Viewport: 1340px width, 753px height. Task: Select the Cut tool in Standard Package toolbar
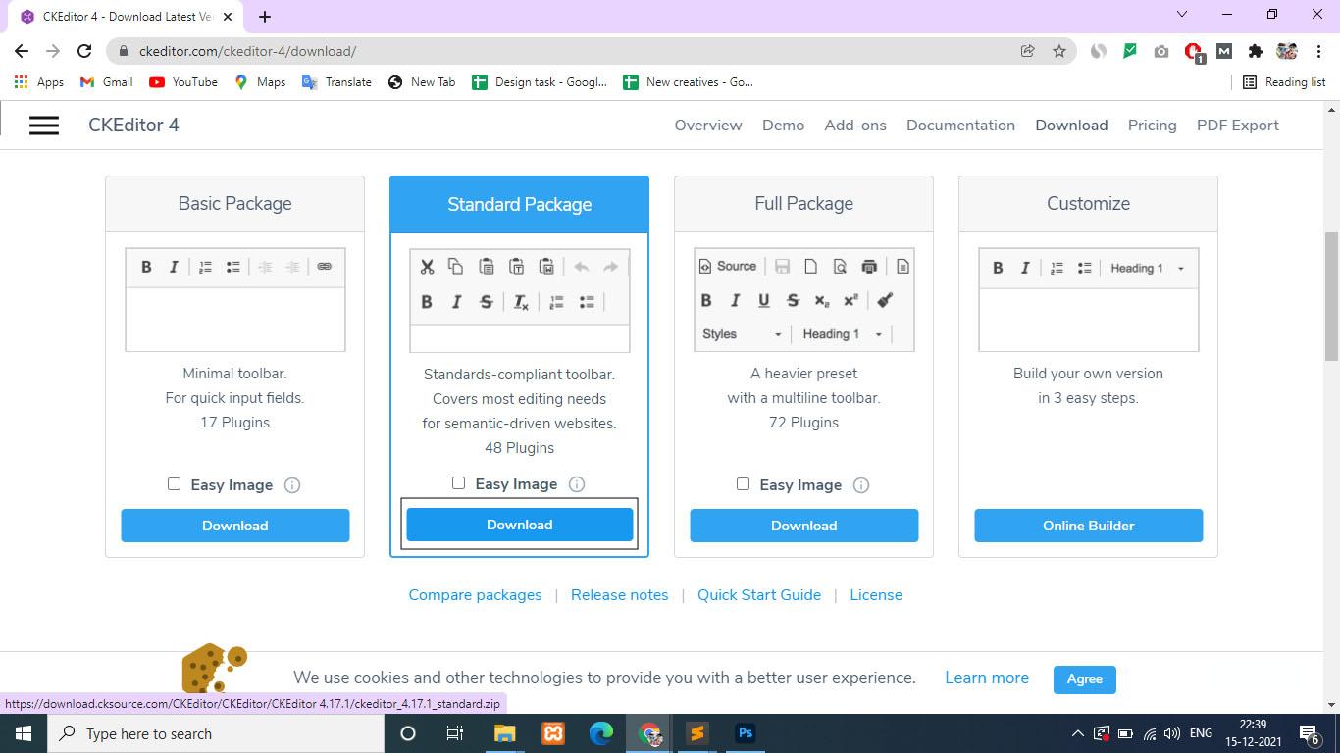(x=428, y=266)
